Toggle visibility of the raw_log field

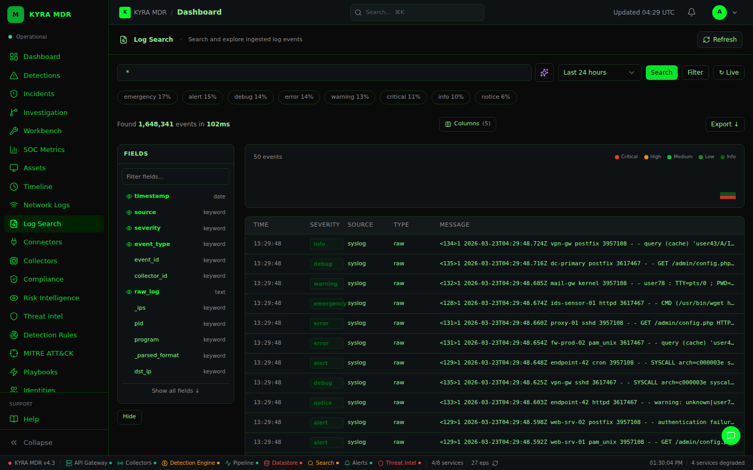point(129,292)
